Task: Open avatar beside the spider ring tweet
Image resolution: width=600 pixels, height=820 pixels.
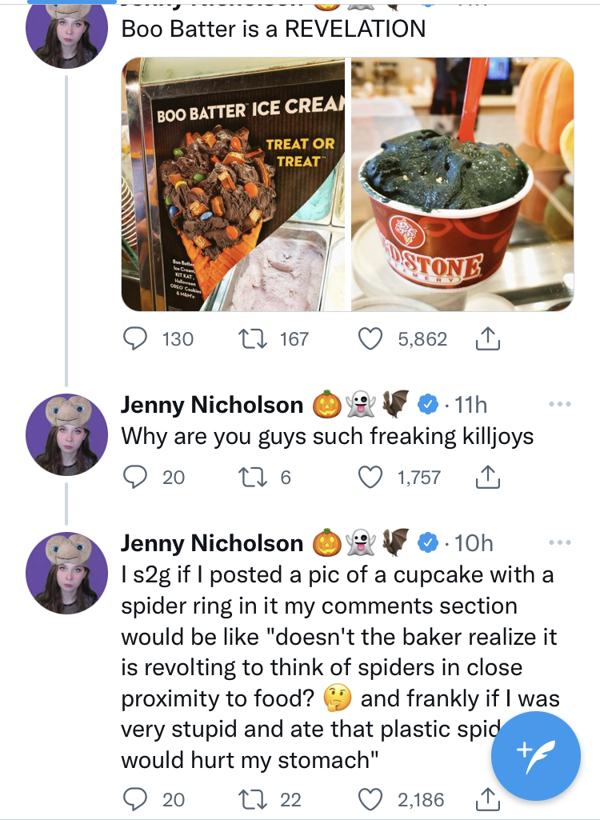Action: point(66,573)
